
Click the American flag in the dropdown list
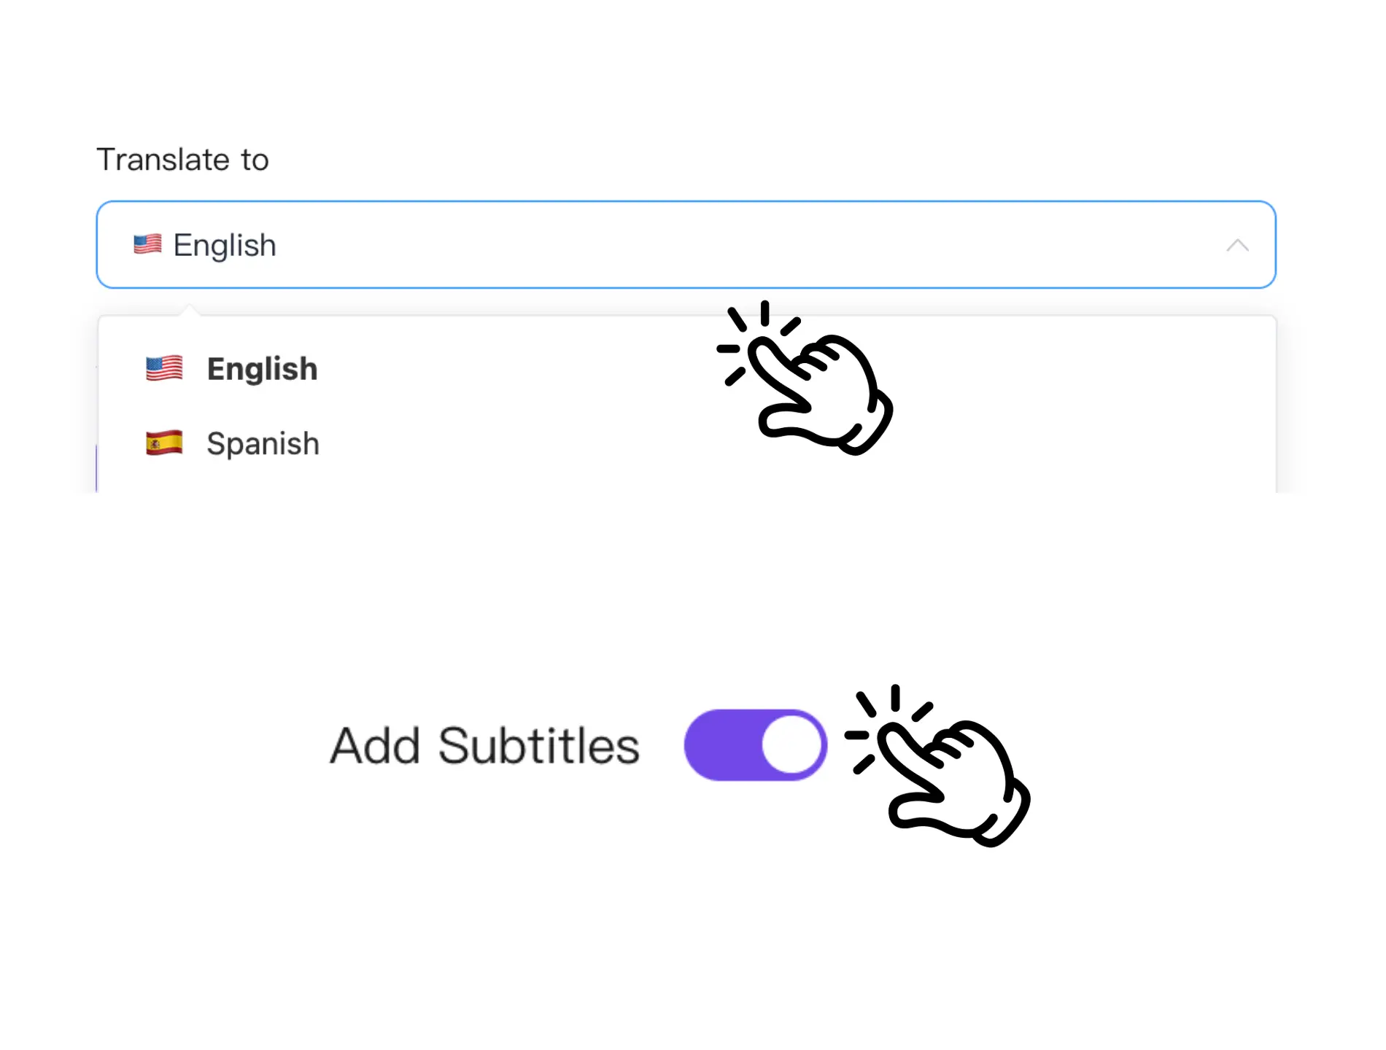coord(163,368)
